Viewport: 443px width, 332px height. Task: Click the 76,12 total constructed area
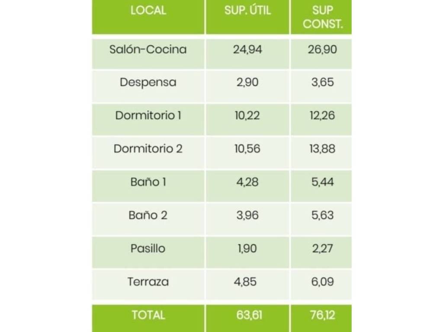[322, 315]
